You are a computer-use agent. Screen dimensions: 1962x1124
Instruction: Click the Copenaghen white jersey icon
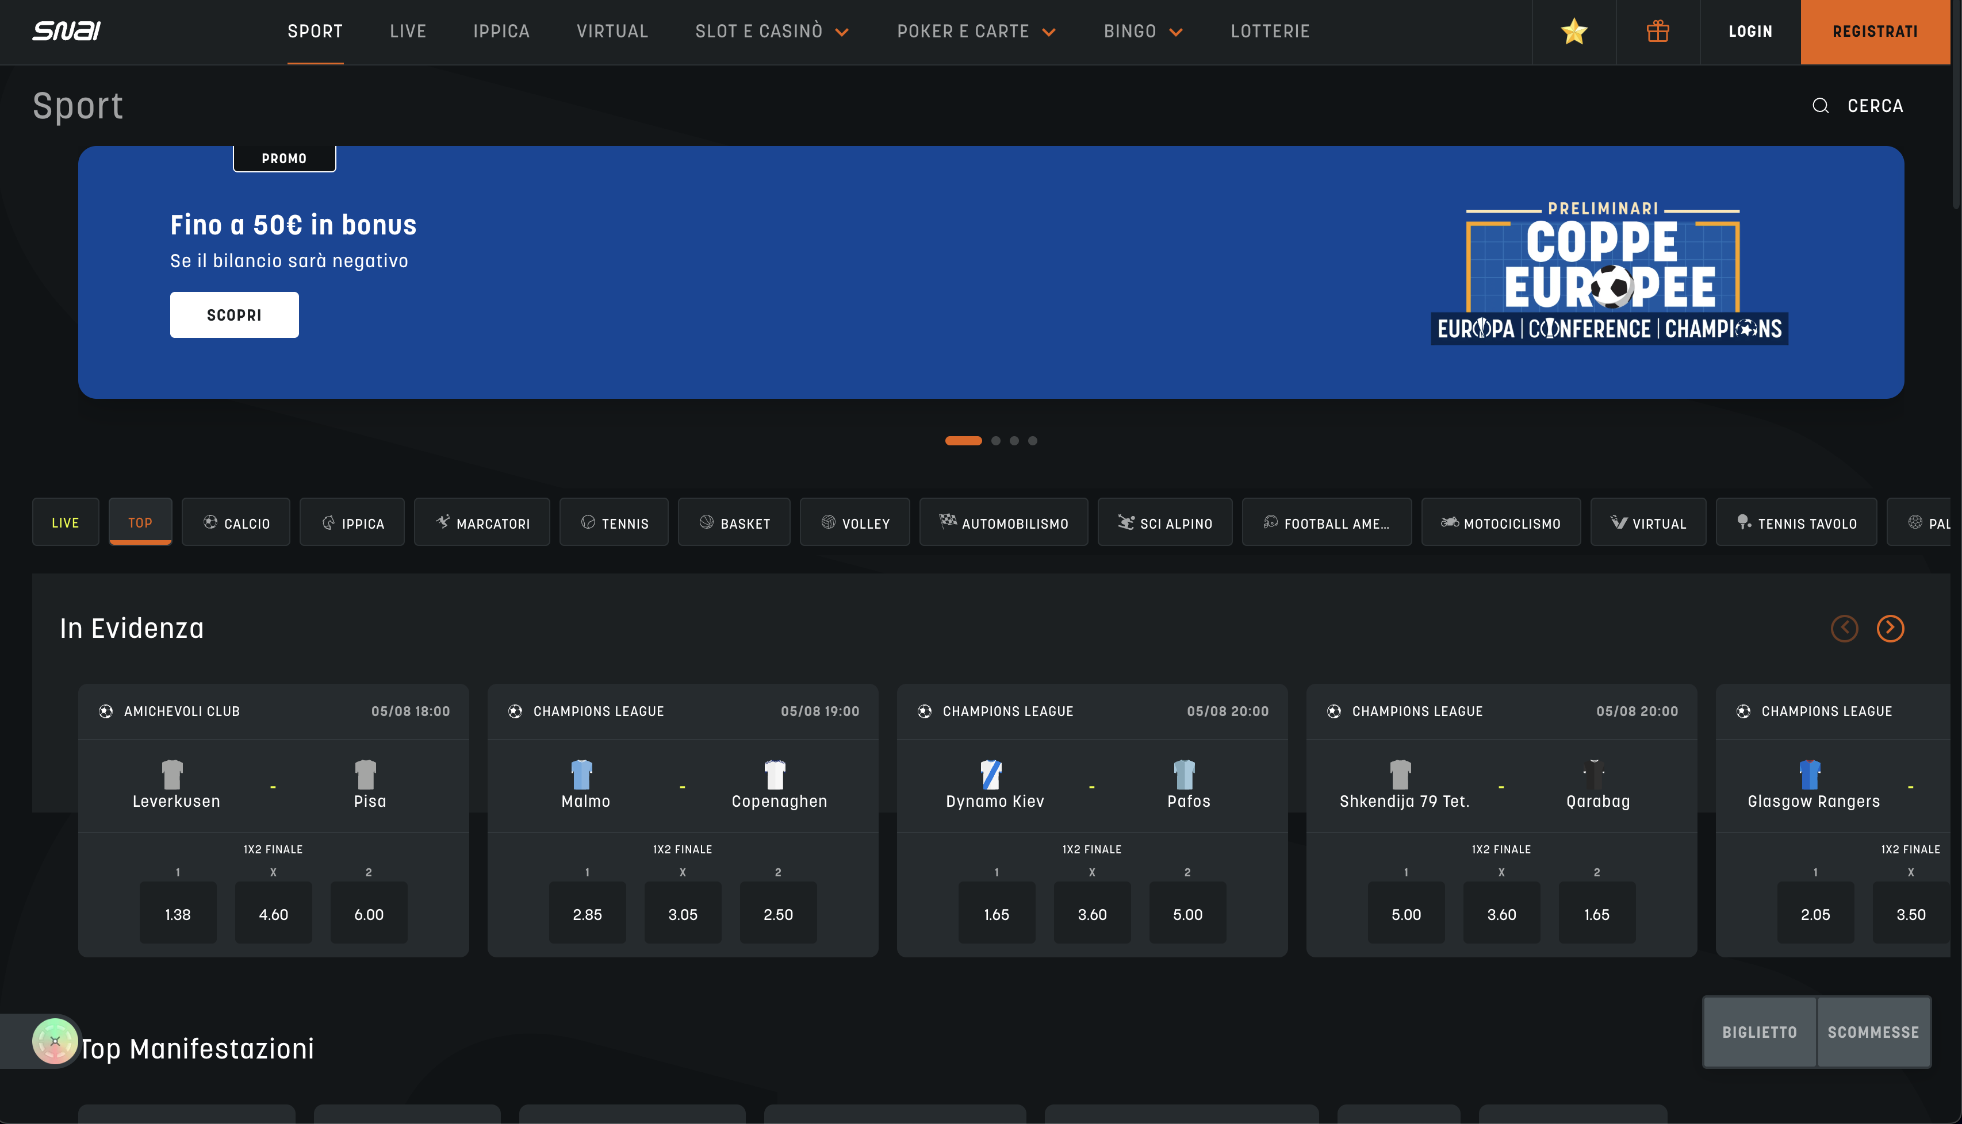pyautogui.click(x=775, y=773)
